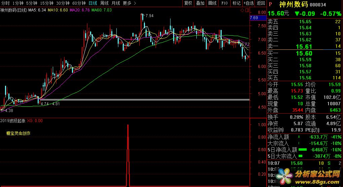Click the MA10: 6.60 legend
Screen dimensions: 343x187
click(58, 10)
